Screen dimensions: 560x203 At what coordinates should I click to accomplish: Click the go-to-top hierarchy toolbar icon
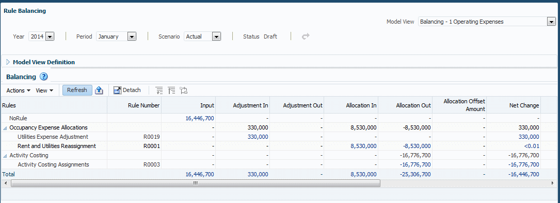tap(171, 90)
